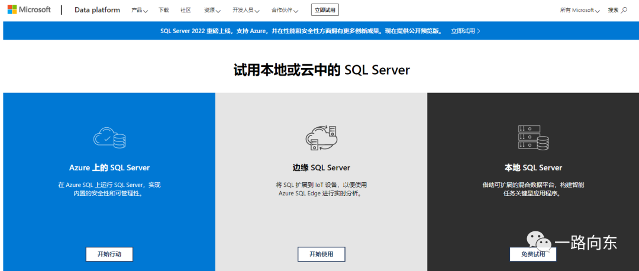This screenshot has width=639, height=271.
Task: Open the Data platform home link
Action: coord(97,10)
